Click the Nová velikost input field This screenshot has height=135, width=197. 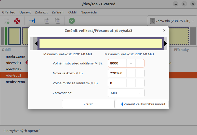point(117,73)
